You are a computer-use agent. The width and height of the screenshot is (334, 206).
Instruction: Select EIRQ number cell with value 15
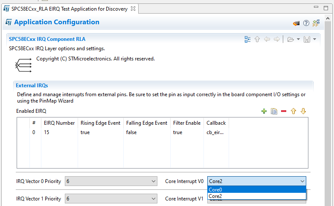tap(59, 132)
